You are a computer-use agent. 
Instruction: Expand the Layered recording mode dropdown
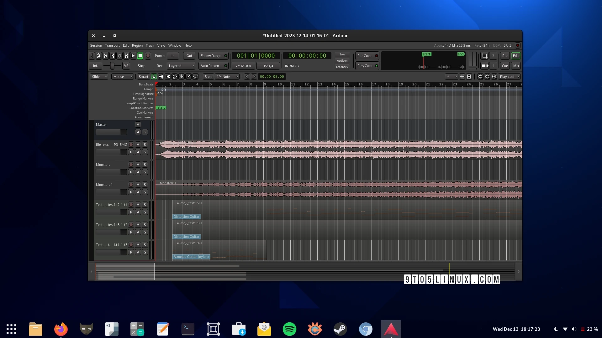coord(181,66)
